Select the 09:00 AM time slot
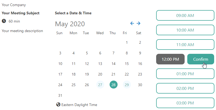Screen dimensions: 216x110 coord(185,15)
